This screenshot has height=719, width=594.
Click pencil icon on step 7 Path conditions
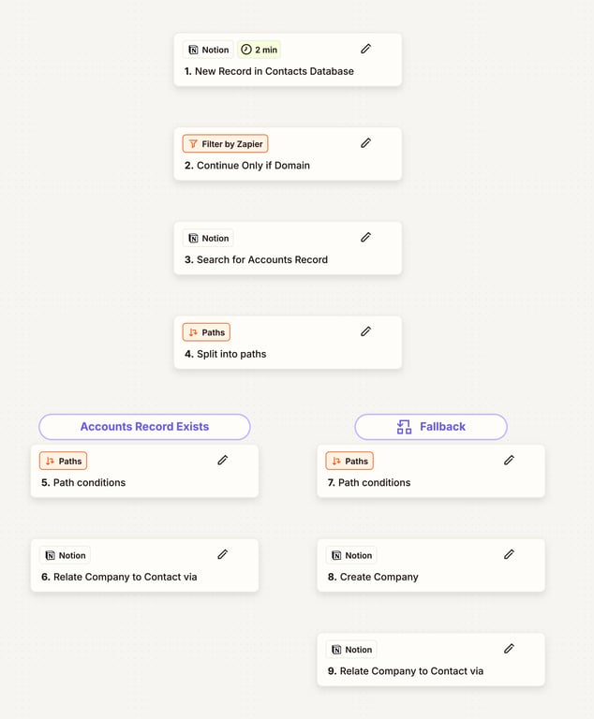[x=509, y=460]
